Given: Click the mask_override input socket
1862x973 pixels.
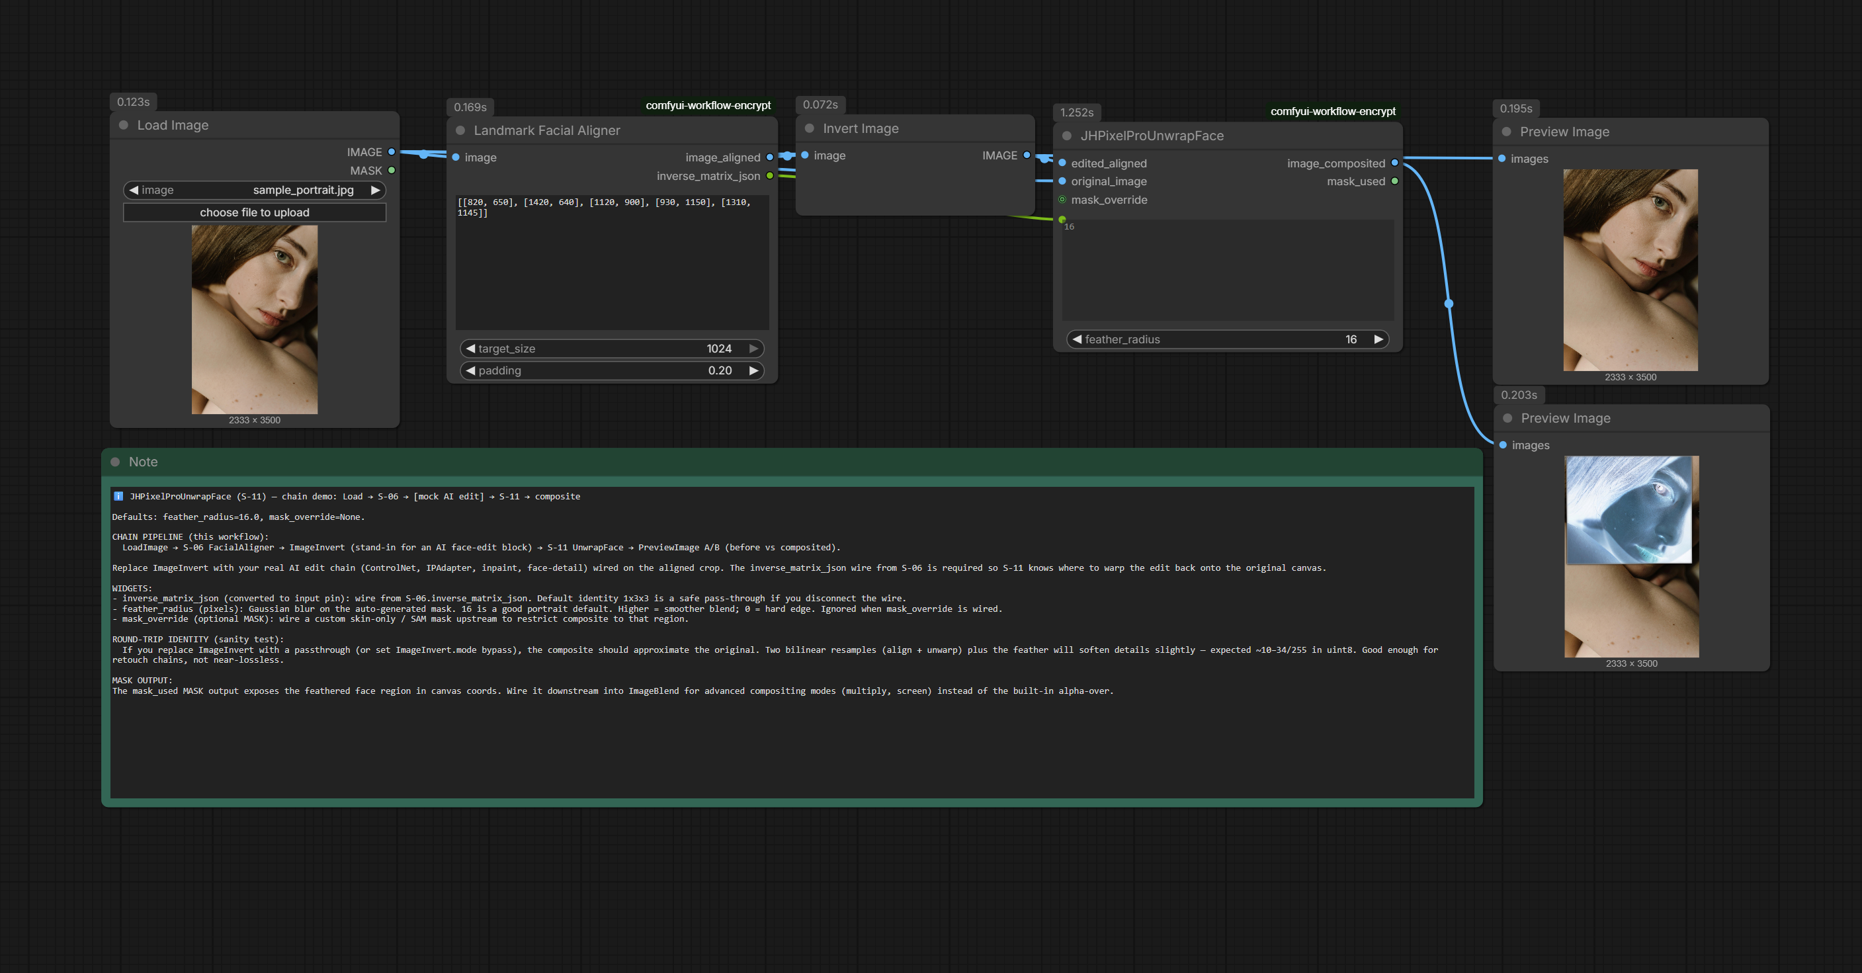Looking at the screenshot, I should (x=1062, y=200).
